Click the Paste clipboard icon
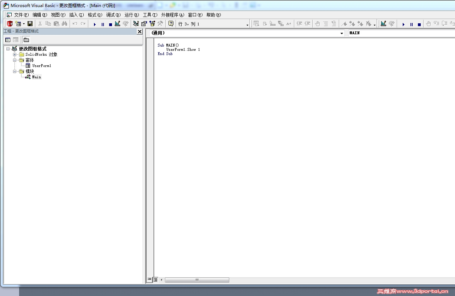The height and width of the screenshot is (296, 455). pos(56,24)
